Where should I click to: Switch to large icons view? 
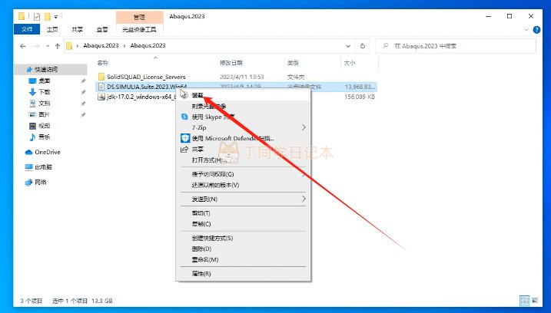point(535,301)
